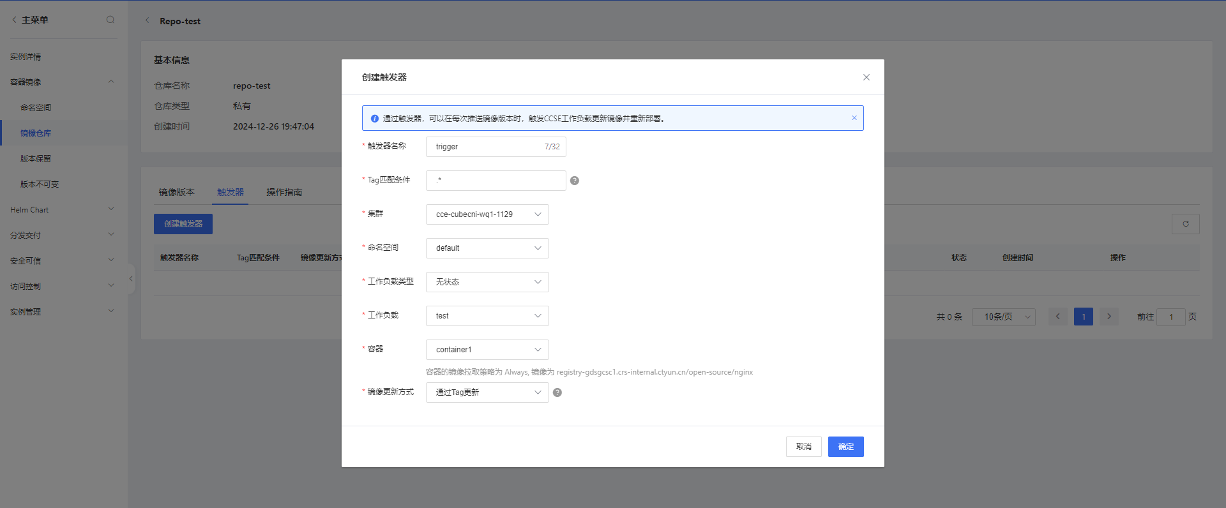Click the search icon in sidebar
The image size is (1226, 508).
point(110,20)
